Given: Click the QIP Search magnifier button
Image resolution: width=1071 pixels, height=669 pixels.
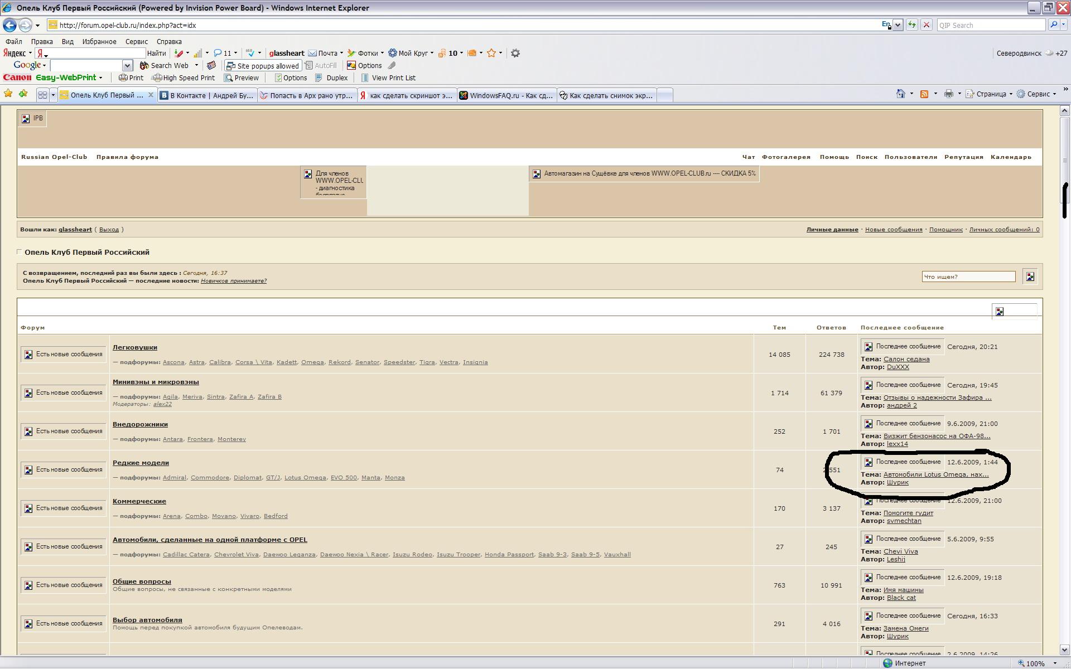Looking at the screenshot, I should click(x=1053, y=25).
